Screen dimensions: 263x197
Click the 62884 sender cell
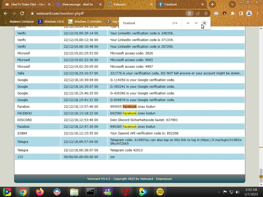(37, 133)
